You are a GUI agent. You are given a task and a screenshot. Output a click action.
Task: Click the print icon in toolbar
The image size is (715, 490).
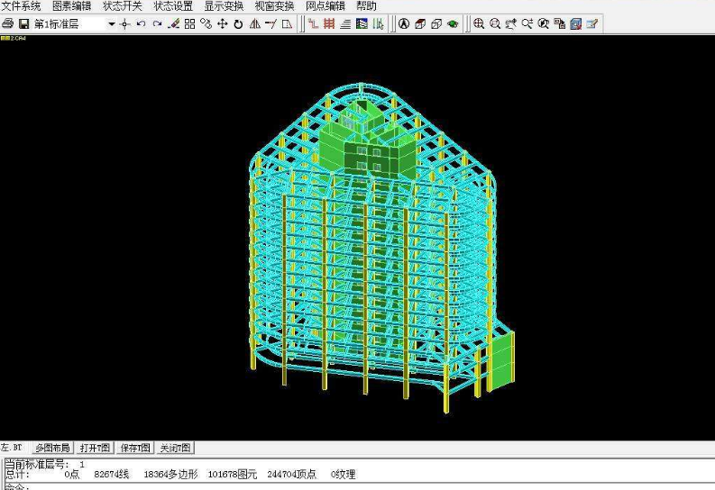pyautogui.click(x=8, y=23)
